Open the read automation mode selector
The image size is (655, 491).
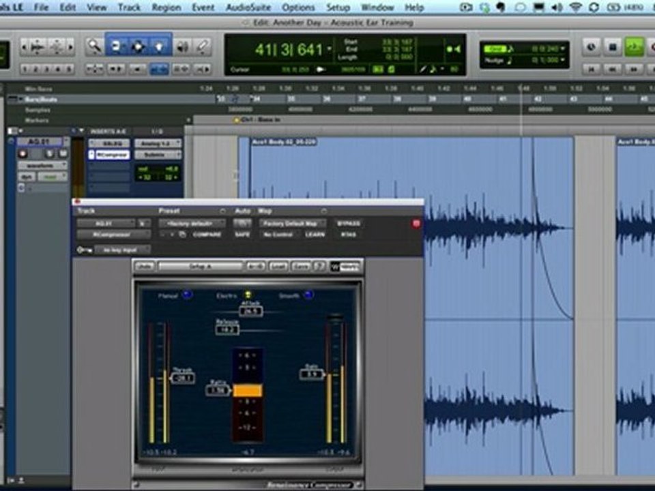53,177
